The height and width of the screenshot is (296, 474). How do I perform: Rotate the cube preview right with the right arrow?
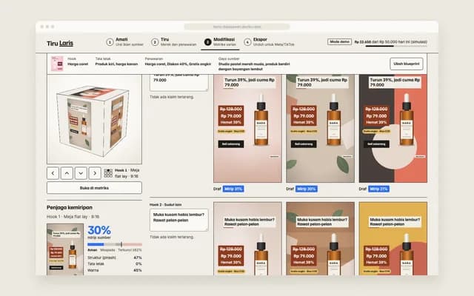pyautogui.click(x=95, y=173)
